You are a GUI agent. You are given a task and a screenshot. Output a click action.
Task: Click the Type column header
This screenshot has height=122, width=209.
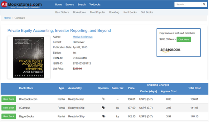[61, 88]
